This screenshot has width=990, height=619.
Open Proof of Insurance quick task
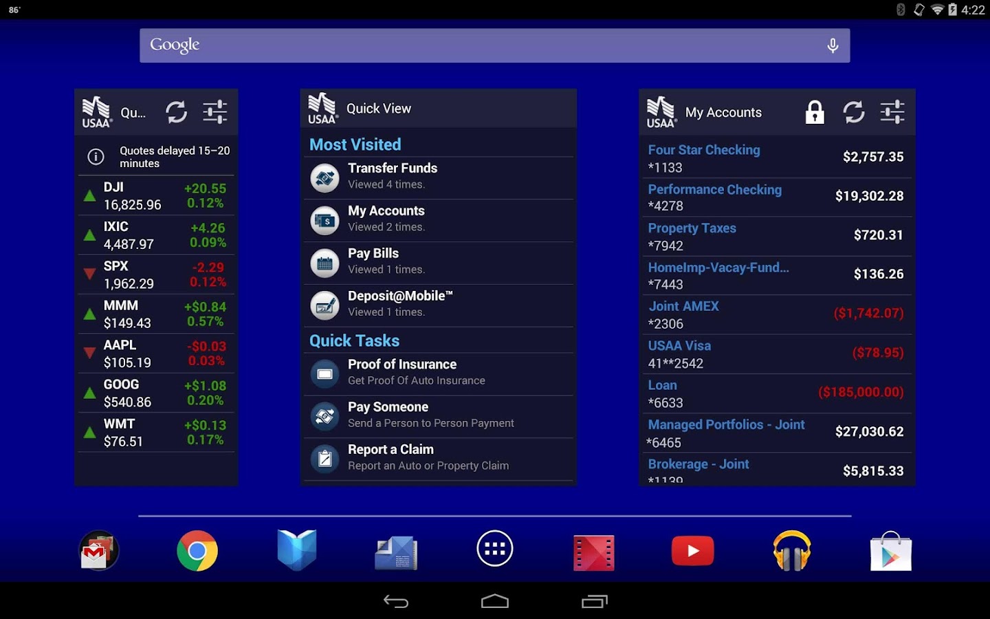point(439,373)
